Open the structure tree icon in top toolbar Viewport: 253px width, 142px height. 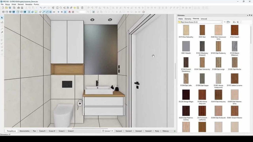(x=64, y=8)
